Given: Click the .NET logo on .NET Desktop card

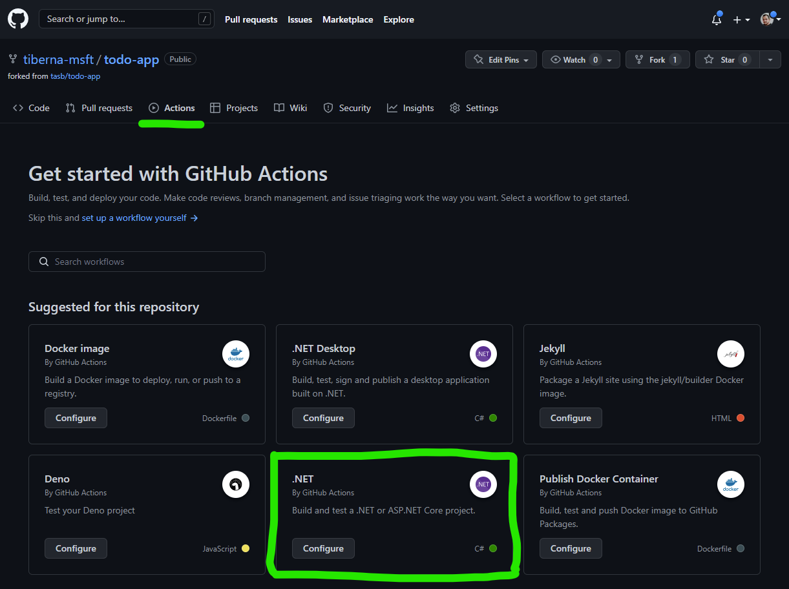Looking at the screenshot, I should (483, 354).
